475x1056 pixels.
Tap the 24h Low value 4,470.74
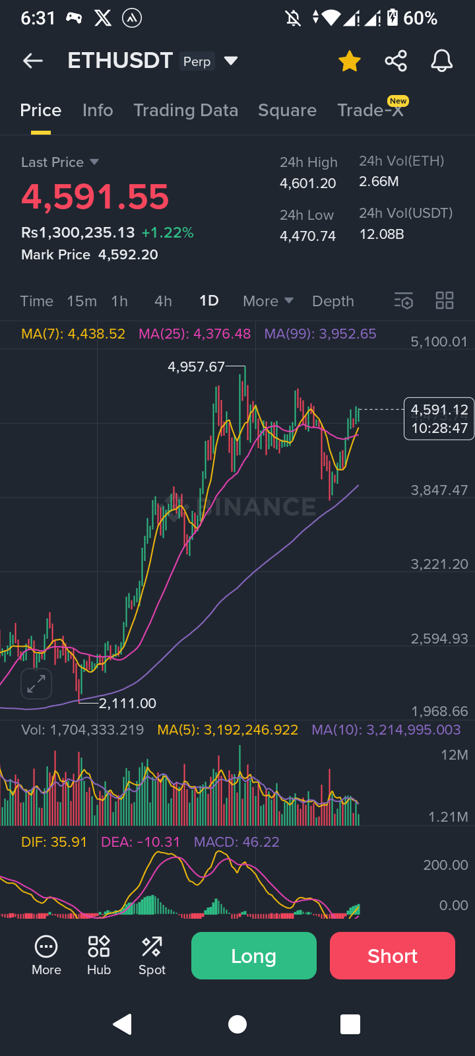click(x=308, y=236)
